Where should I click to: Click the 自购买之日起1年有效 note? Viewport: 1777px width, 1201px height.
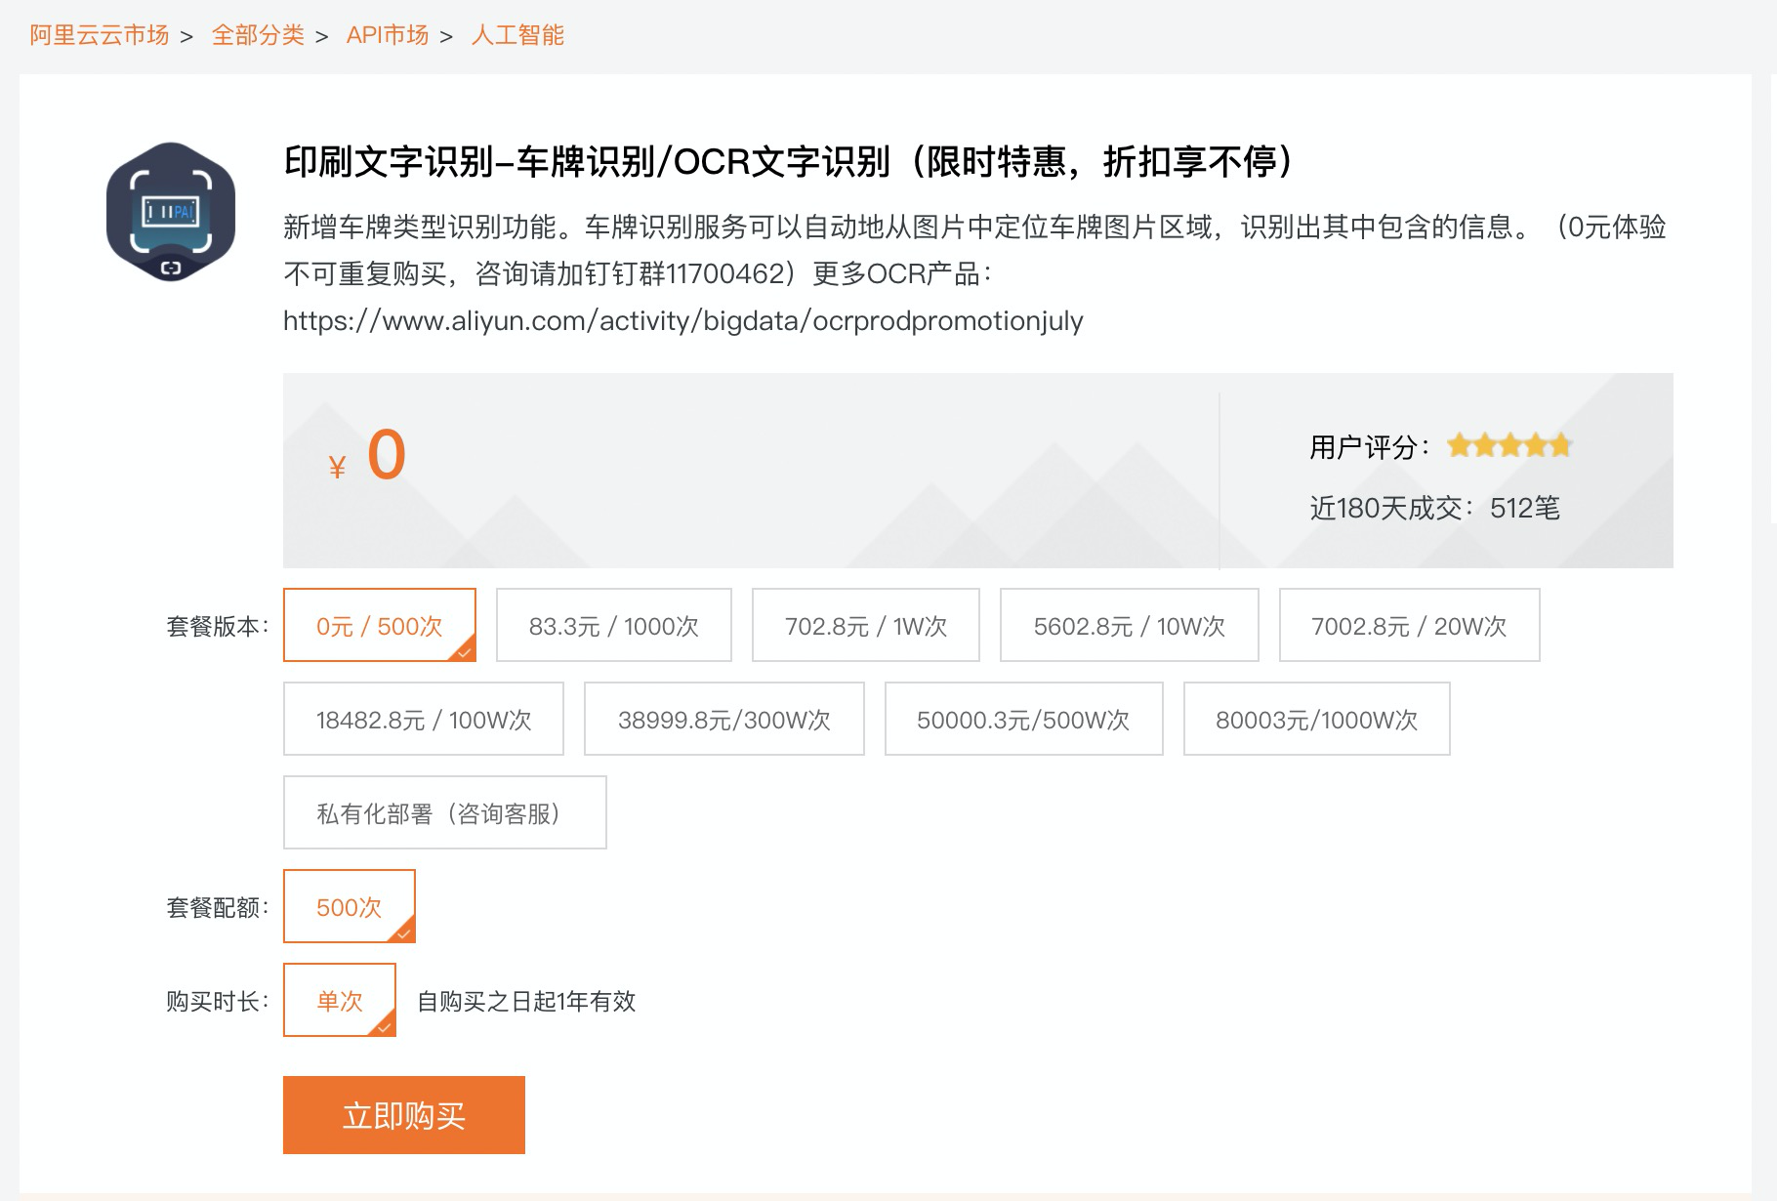tap(526, 1001)
